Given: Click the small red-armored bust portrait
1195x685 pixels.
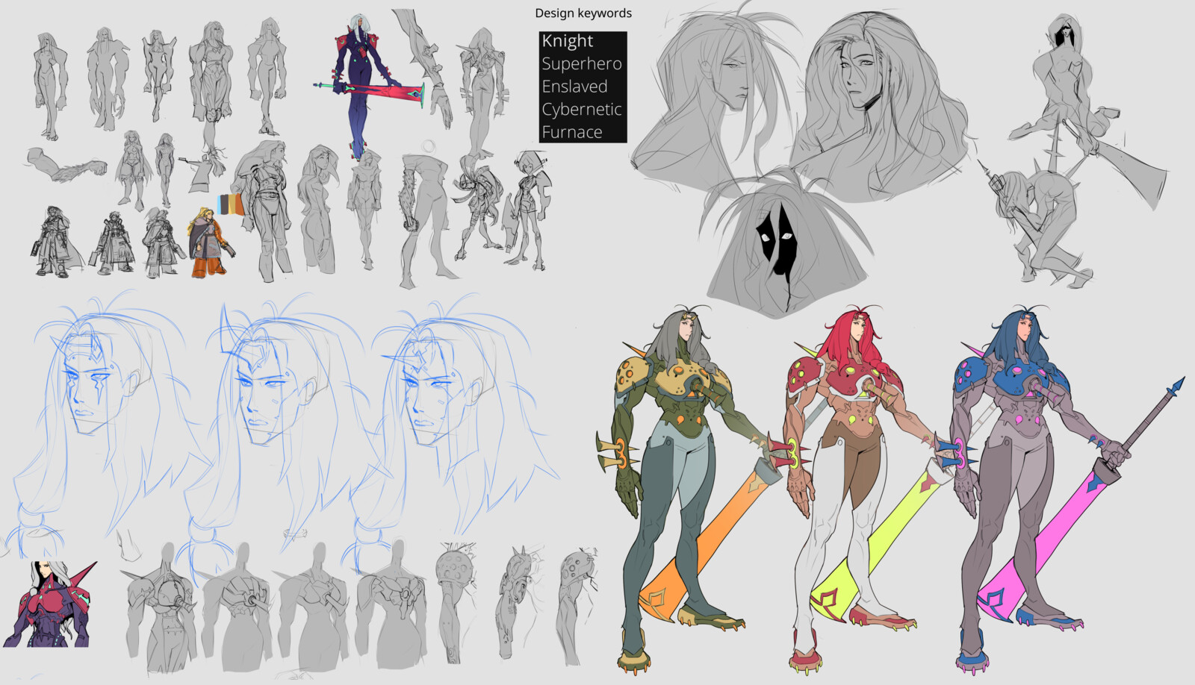Looking at the screenshot, I should tap(50, 604).
